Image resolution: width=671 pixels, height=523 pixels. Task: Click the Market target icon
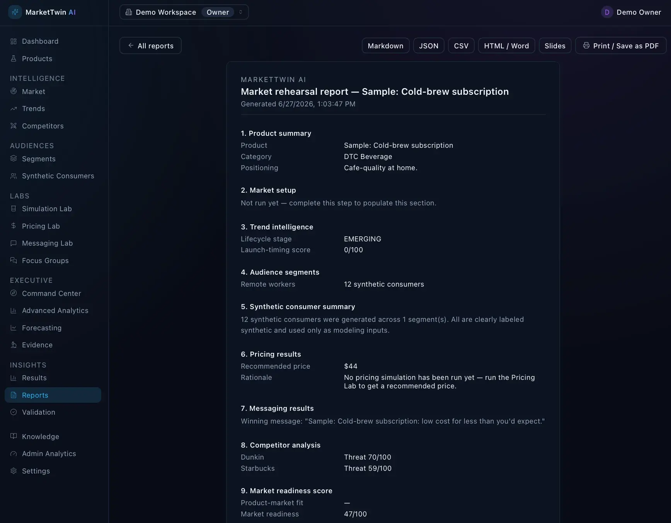[x=14, y=91]
